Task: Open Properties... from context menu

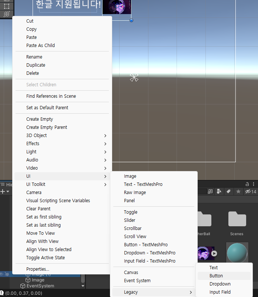Action: [62, 269]
